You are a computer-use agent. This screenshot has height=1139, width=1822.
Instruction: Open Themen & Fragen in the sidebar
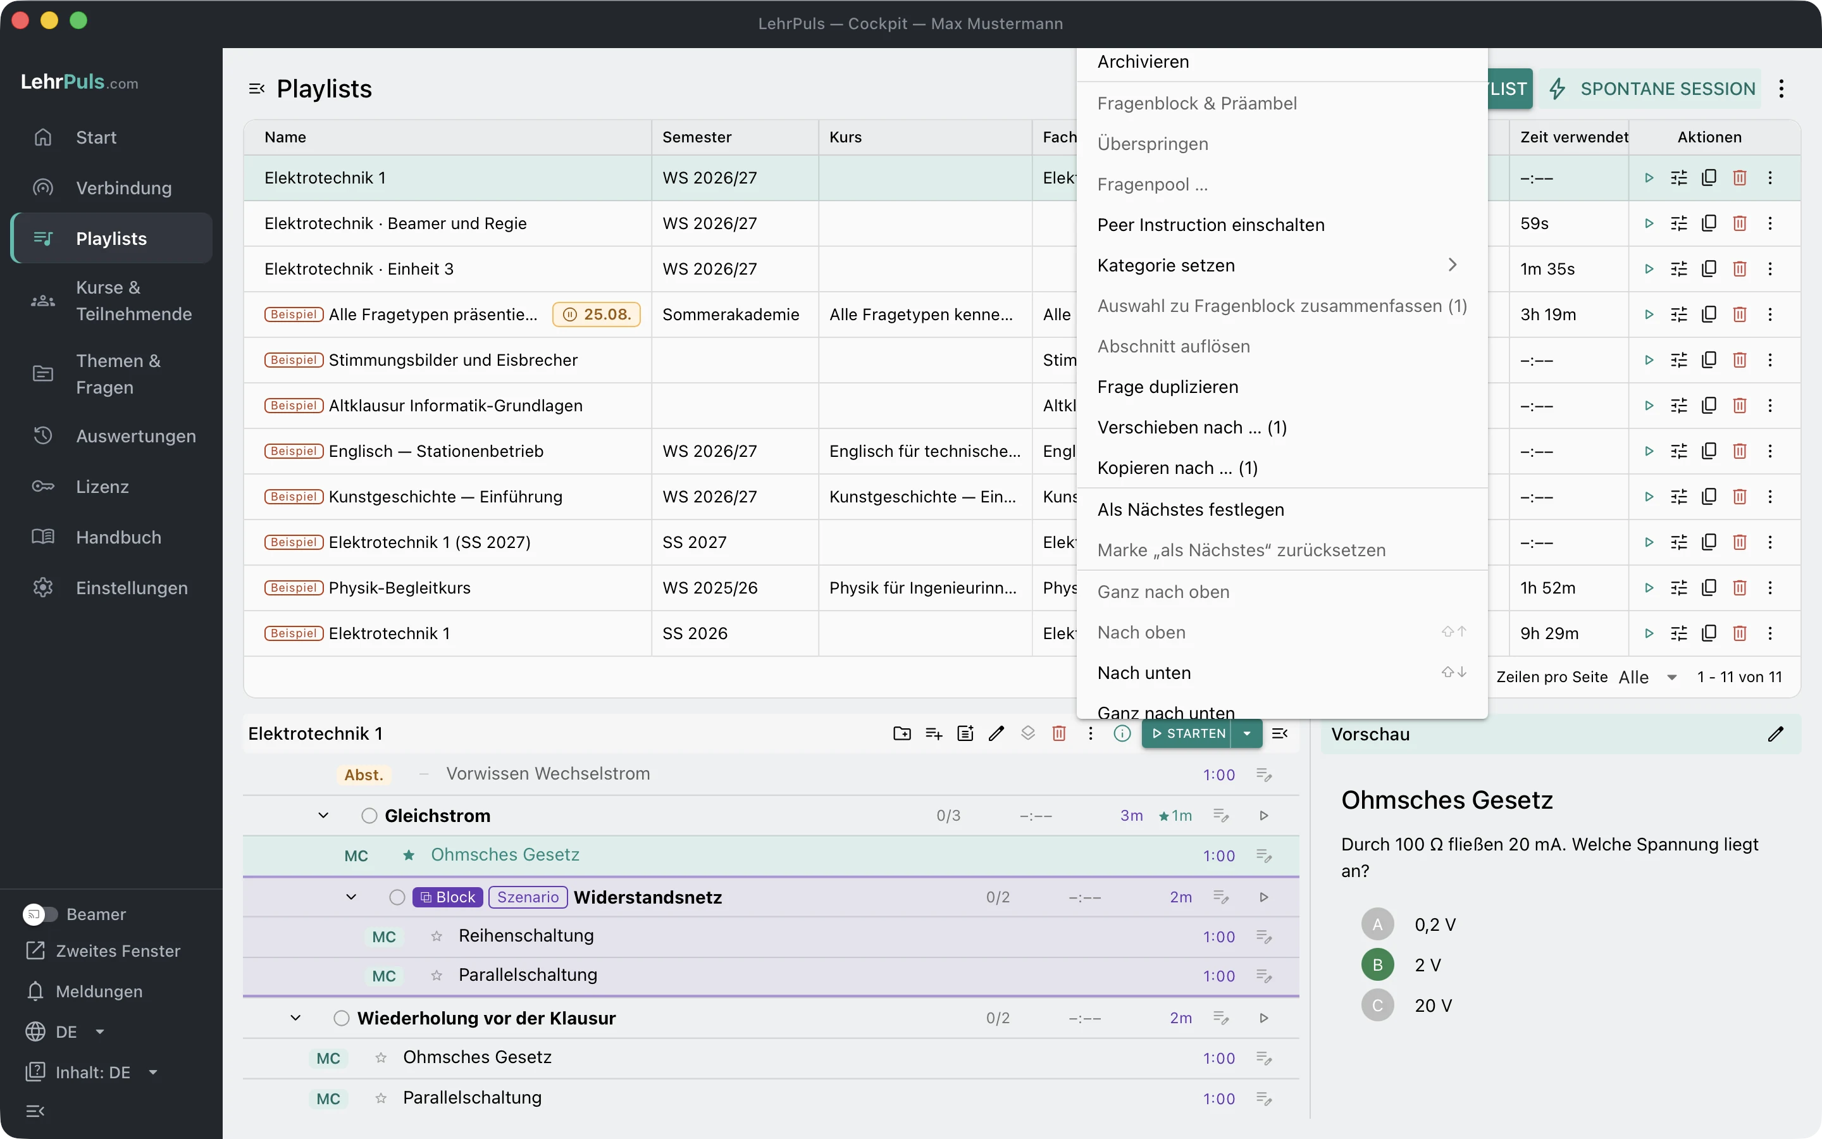111,373
